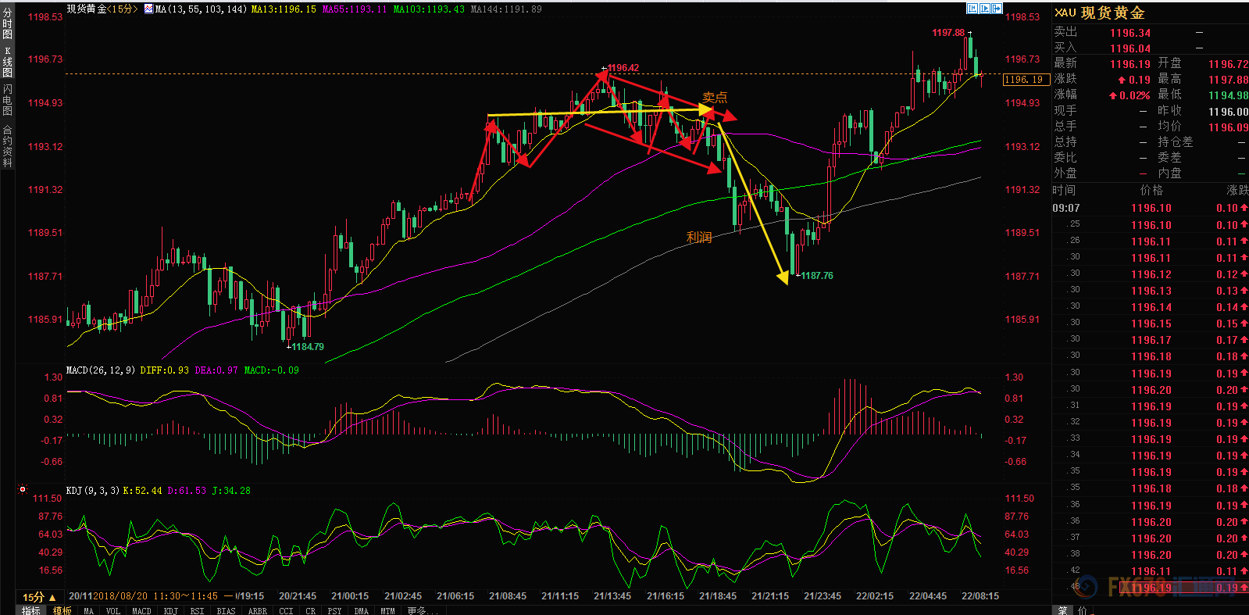Click the MACD(26,12,9) sub-chart label
1249x615 pixels.
click(x=101, y=370)
